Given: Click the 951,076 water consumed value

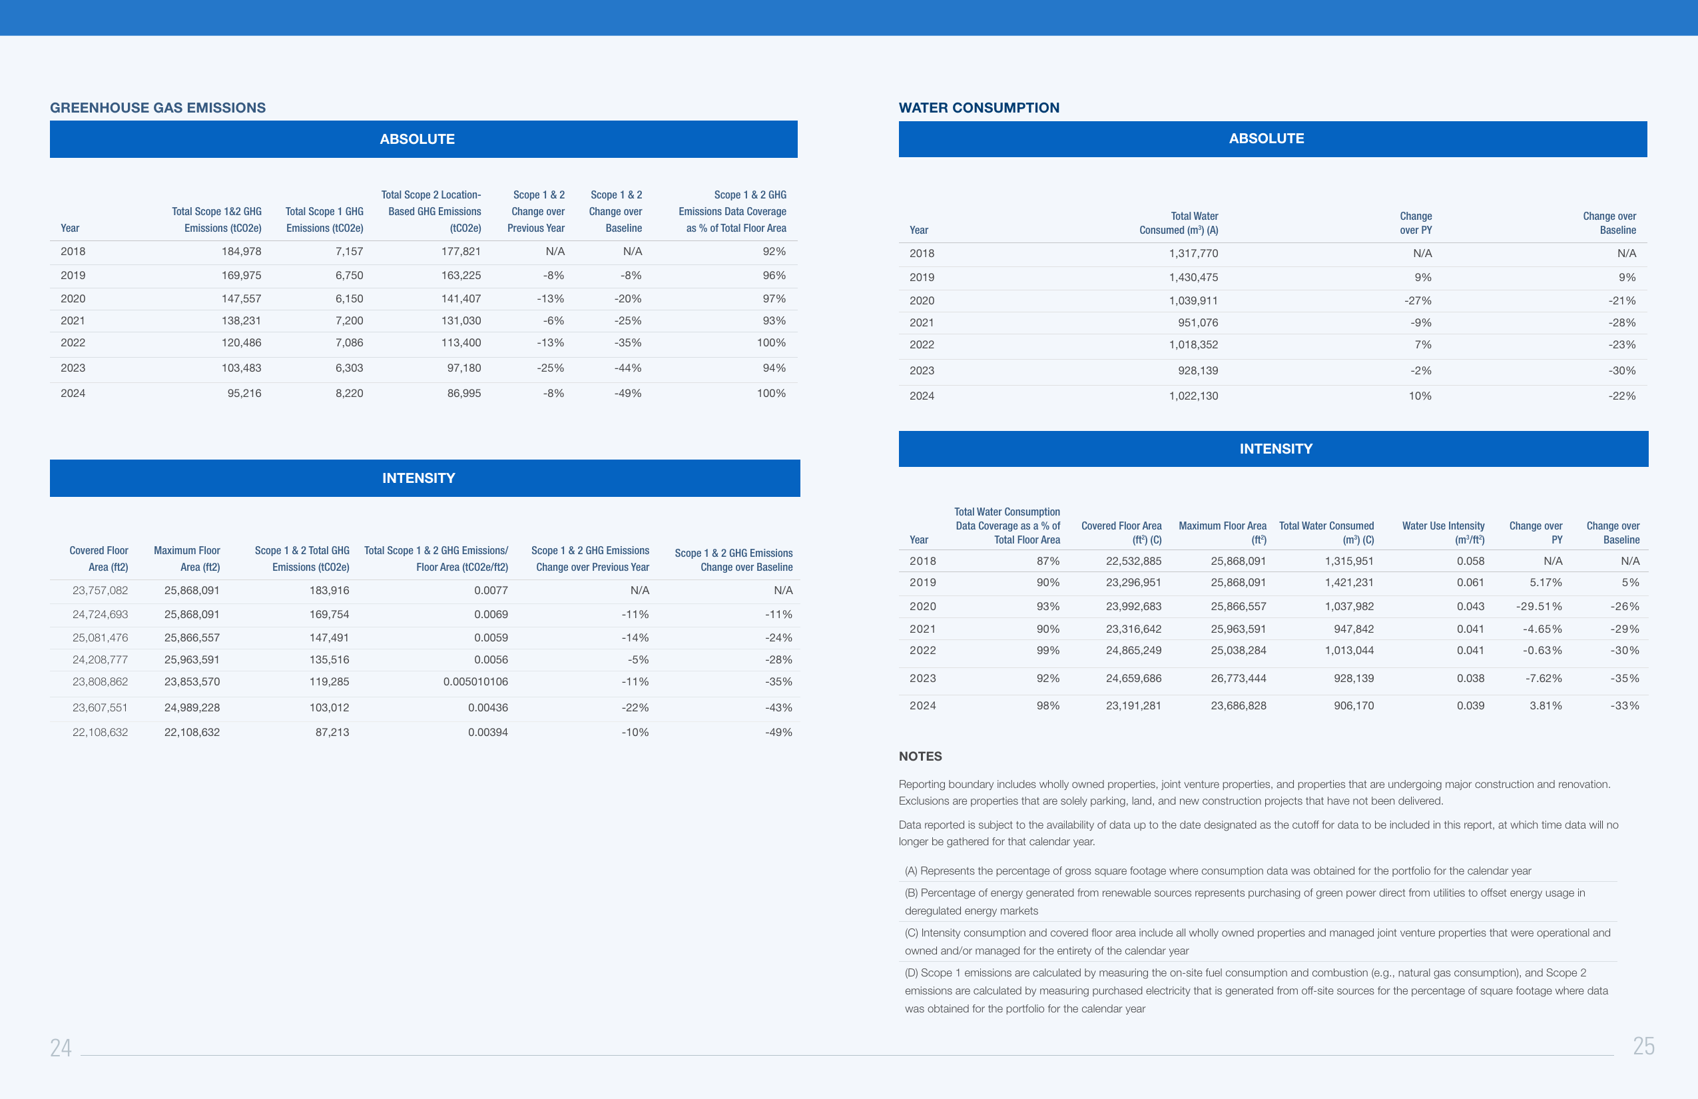Looking at the screenshot, I should pyautogui.click(x=1198, y=322).
